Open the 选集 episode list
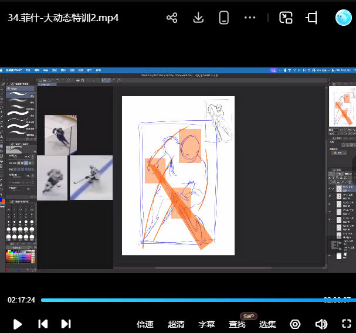 pos(267,324)
